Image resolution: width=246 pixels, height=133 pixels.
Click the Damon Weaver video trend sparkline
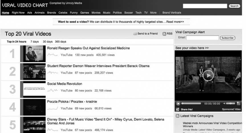[52, 73]
